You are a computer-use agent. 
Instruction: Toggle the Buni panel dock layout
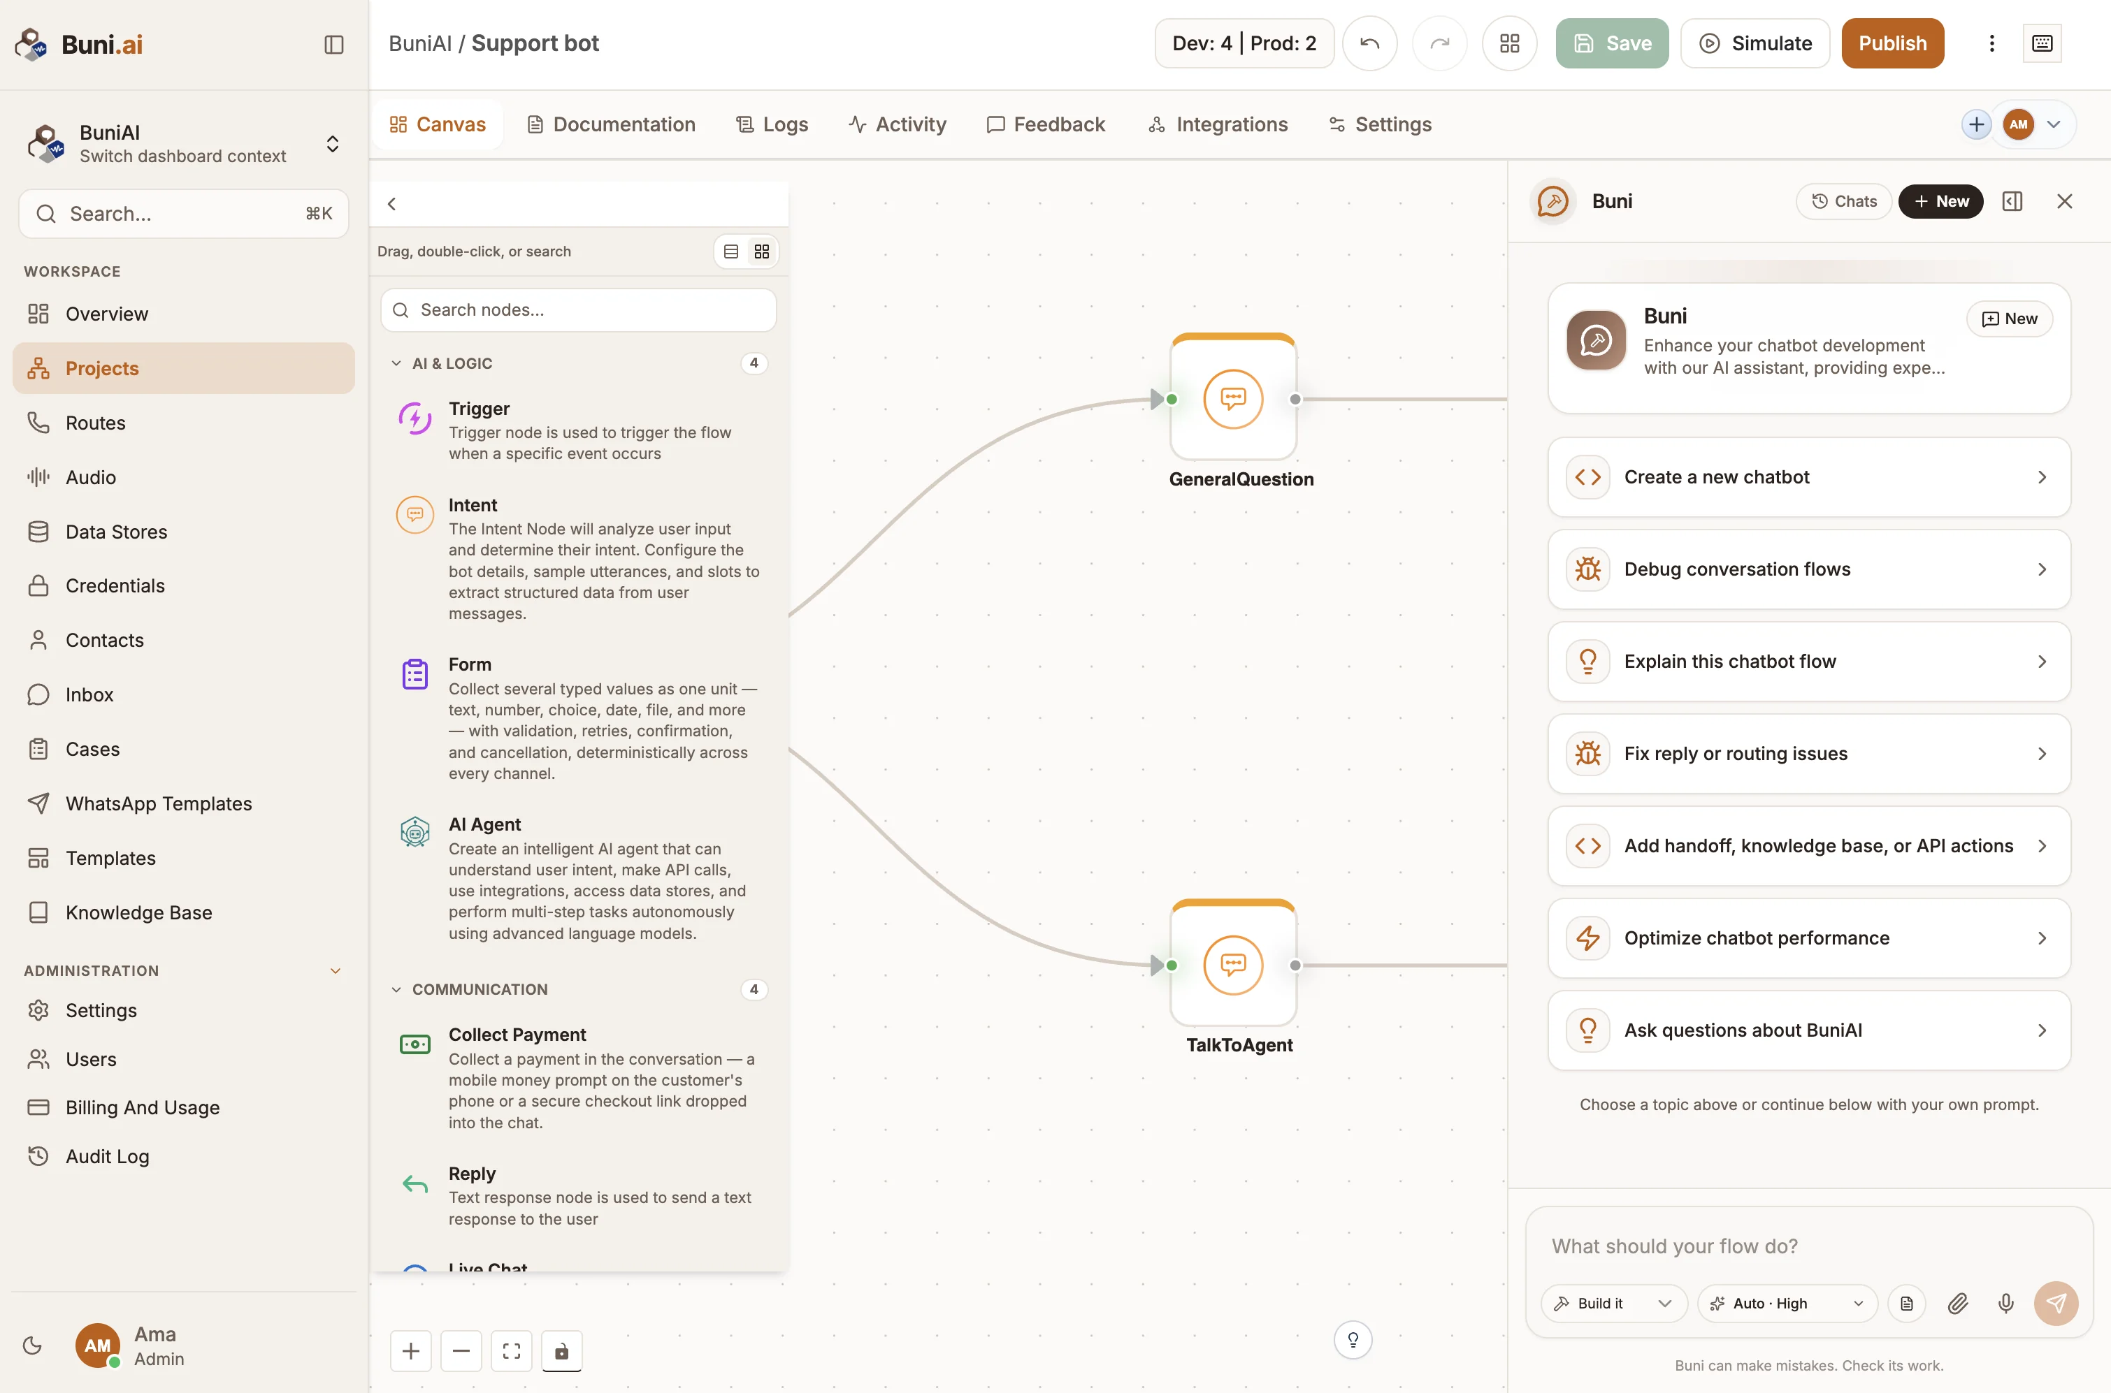(2012, 202)
